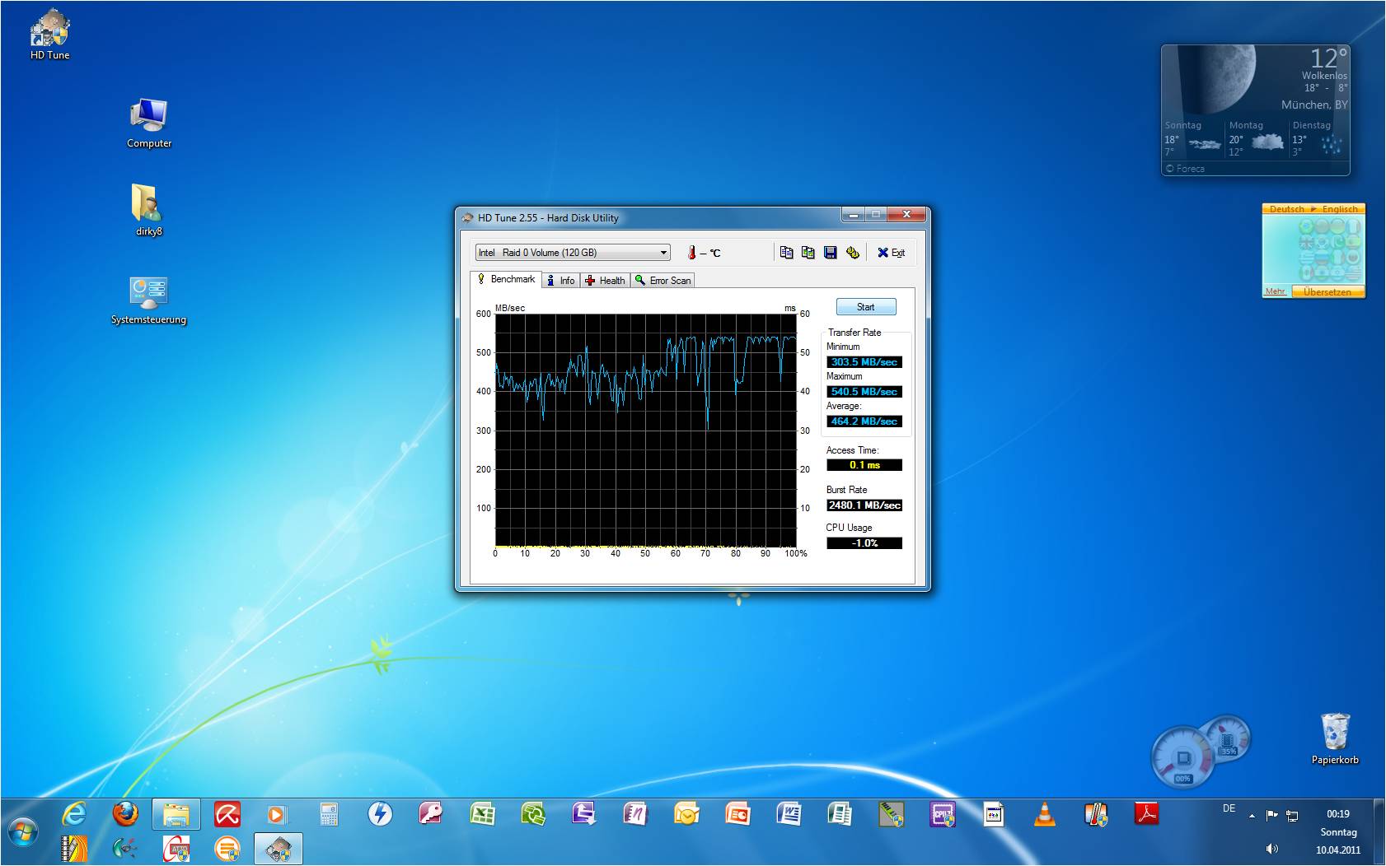Viewport: 1386px width, 866px height.
Task: Switch to the Benchmark tab
Action: 506,280
